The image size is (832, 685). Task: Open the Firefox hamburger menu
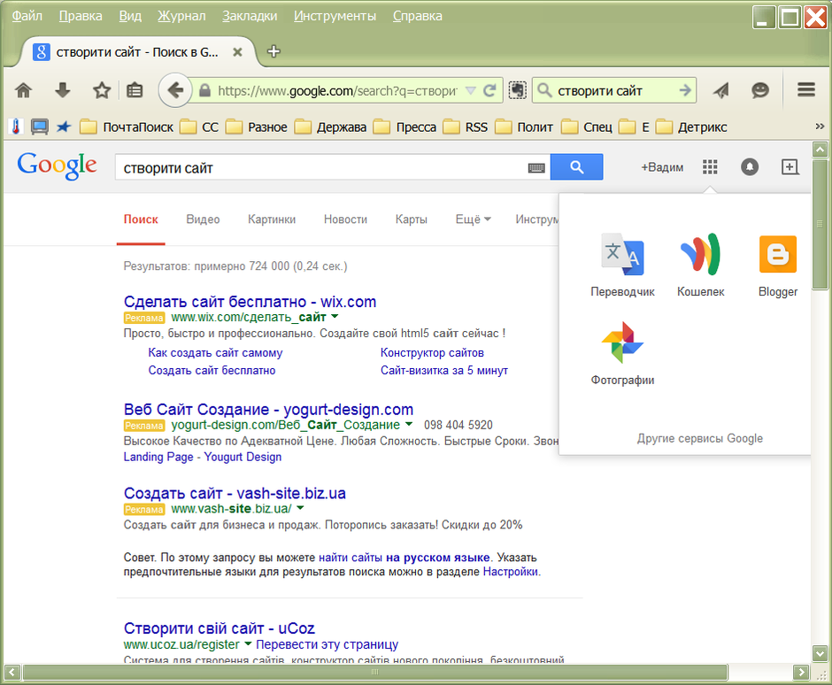click(x=806, y=89)
